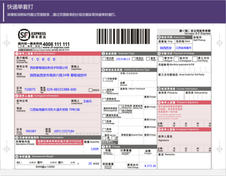226x176 pixels.
Task: Click the waybill barcode
Action: point(123,36)
